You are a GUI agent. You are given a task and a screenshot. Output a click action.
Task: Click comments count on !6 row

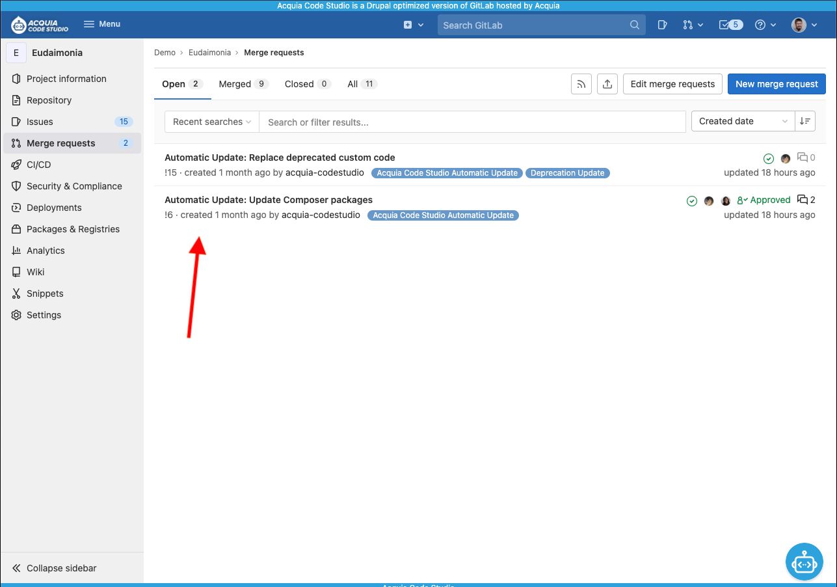point(806,200)
